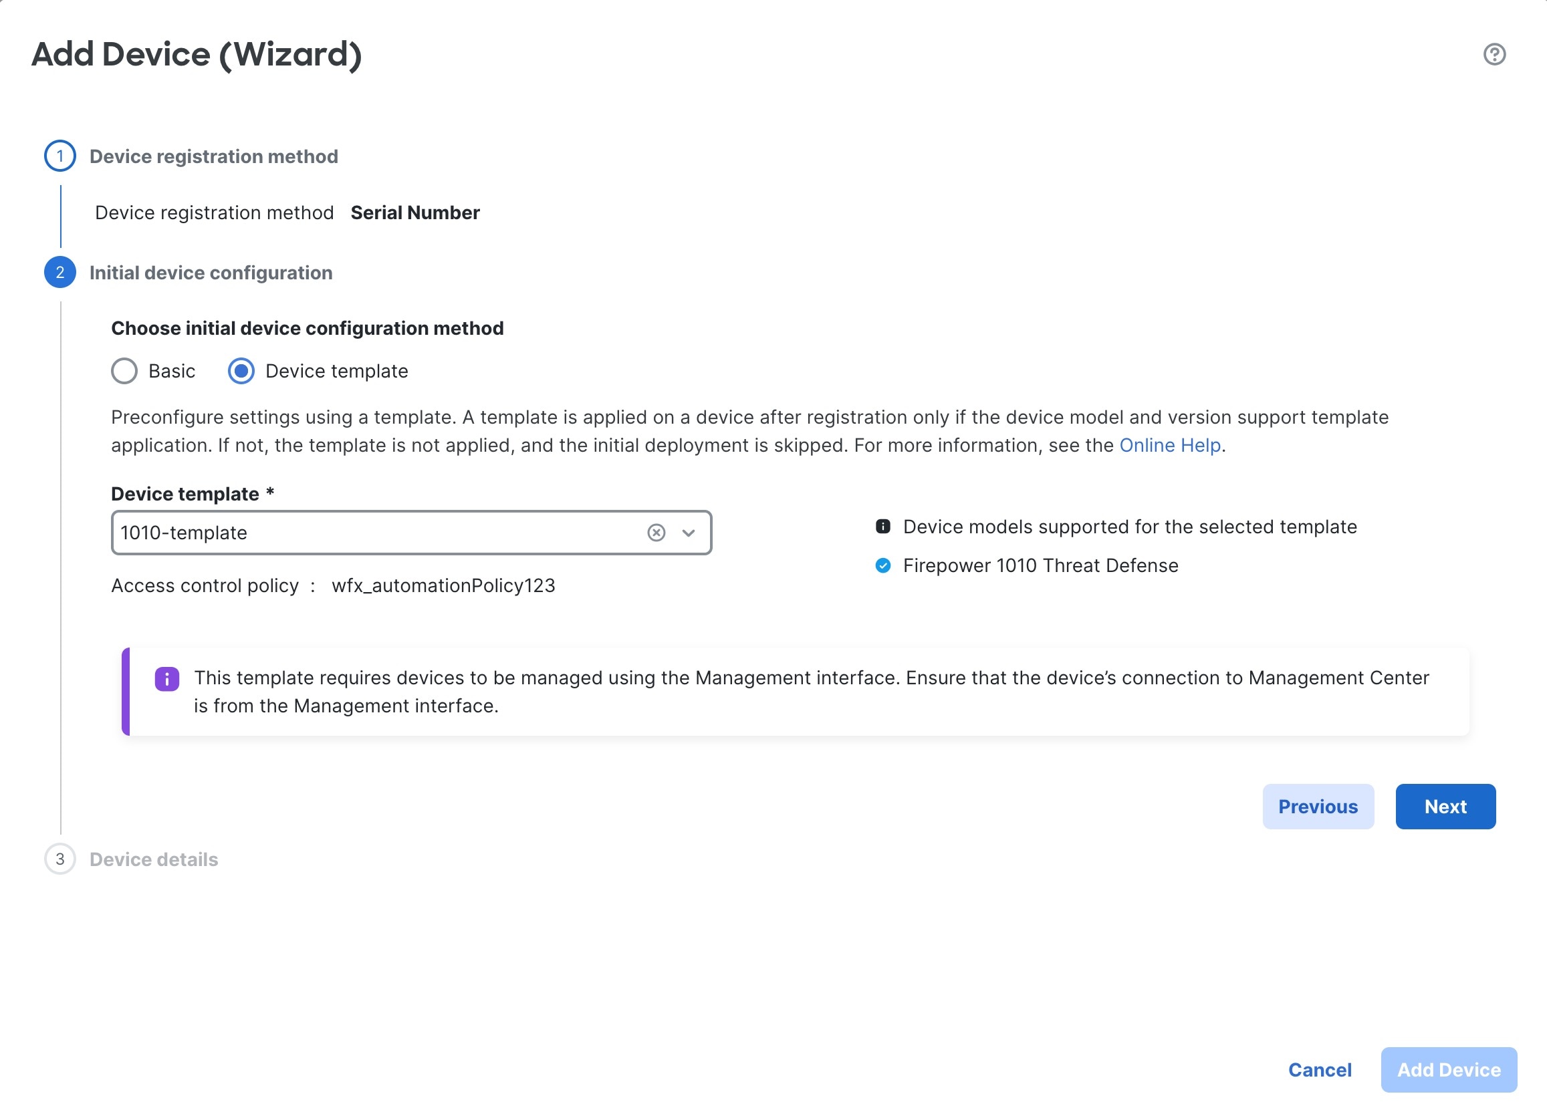The image size is (1547, 1120).
Task: Click the Add Device button
Action: 1449,1071
